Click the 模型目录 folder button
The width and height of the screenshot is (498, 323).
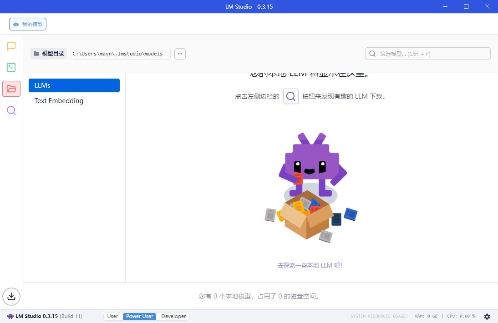48,53
